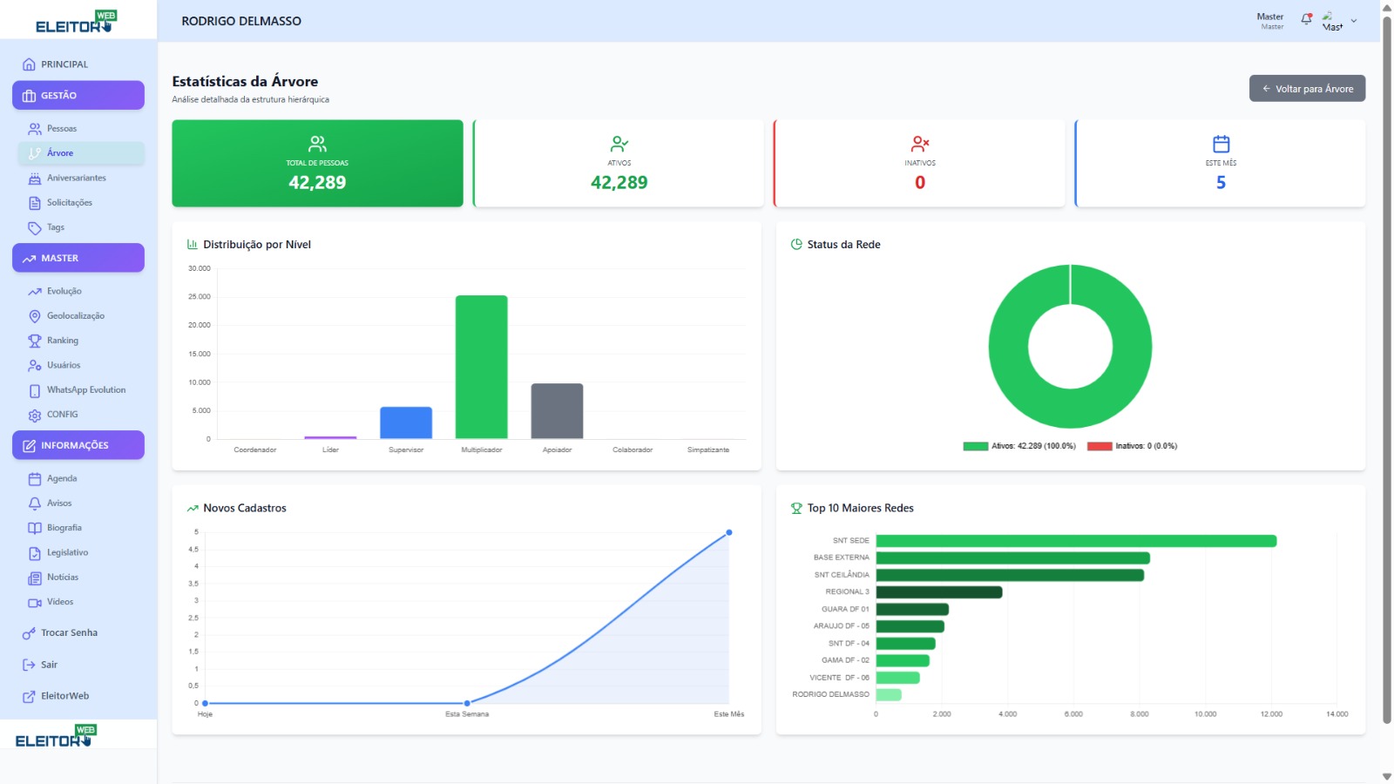Select the Solicitações menu item
The height and width of the screenshot is (784, 1394).
69,203
